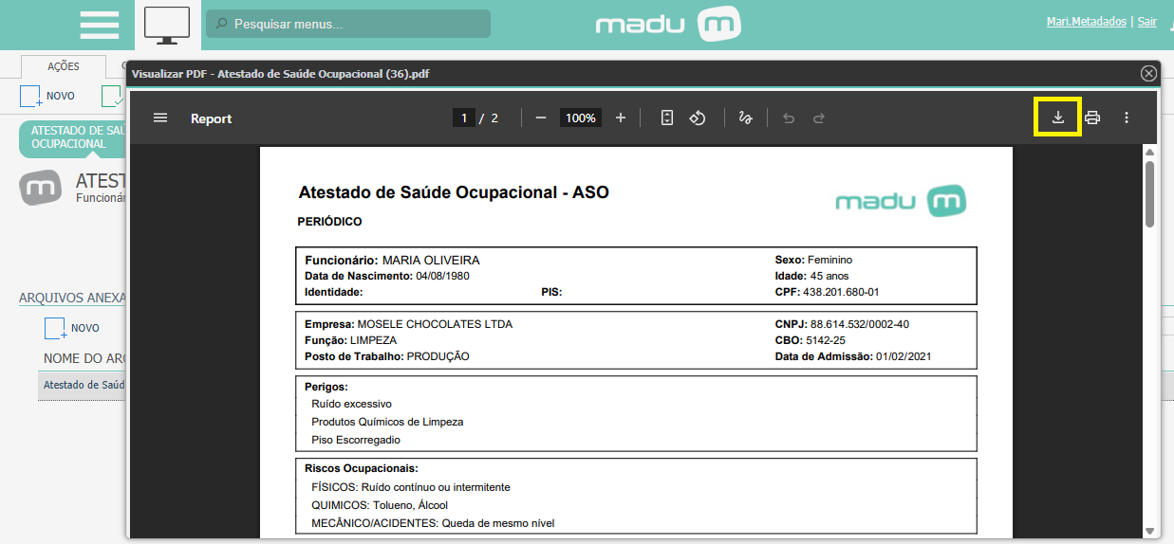The image size is (1174, 544).
Task: Click Ruído excessivo hazard line
Action: [x=351, y=404]
